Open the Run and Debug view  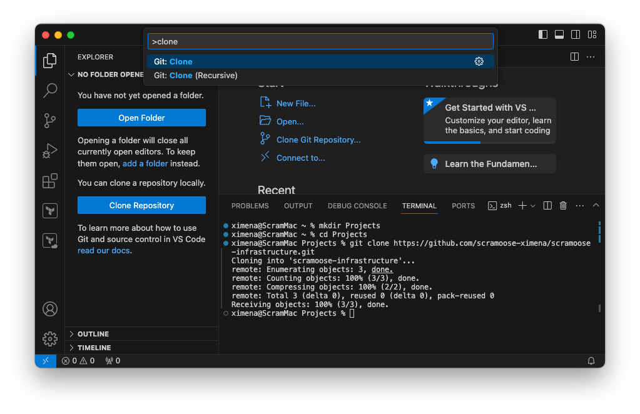pos(50,151)
